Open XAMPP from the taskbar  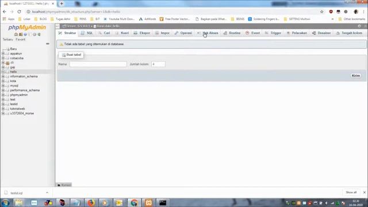pyautogui.click(x=148, y=202)
